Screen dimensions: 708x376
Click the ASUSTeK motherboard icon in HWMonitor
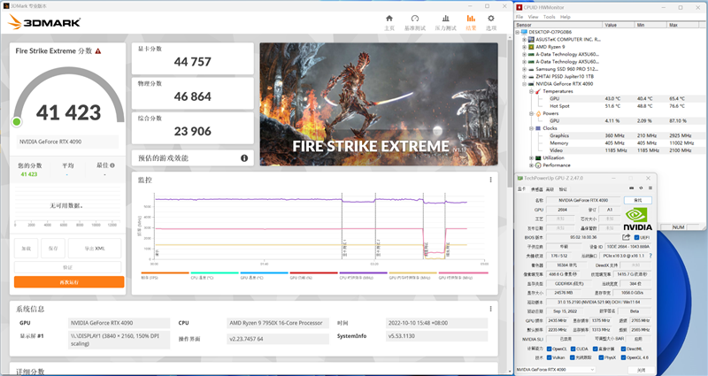point(532,39)
